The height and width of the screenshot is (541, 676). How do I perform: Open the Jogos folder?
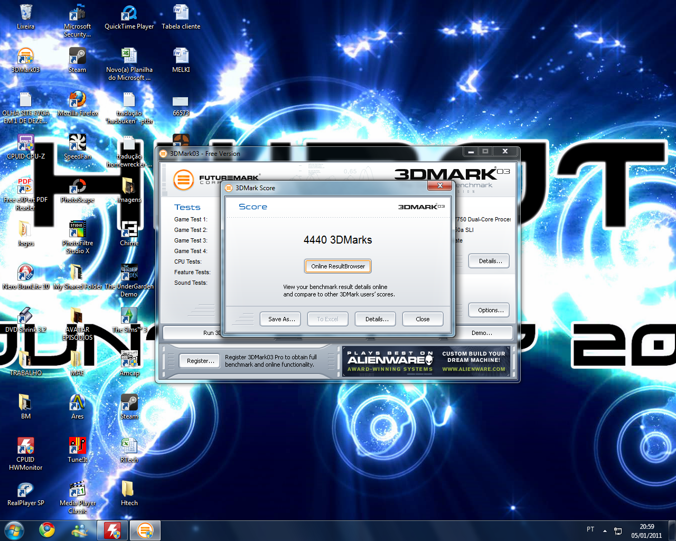click(x=25, y=234)
